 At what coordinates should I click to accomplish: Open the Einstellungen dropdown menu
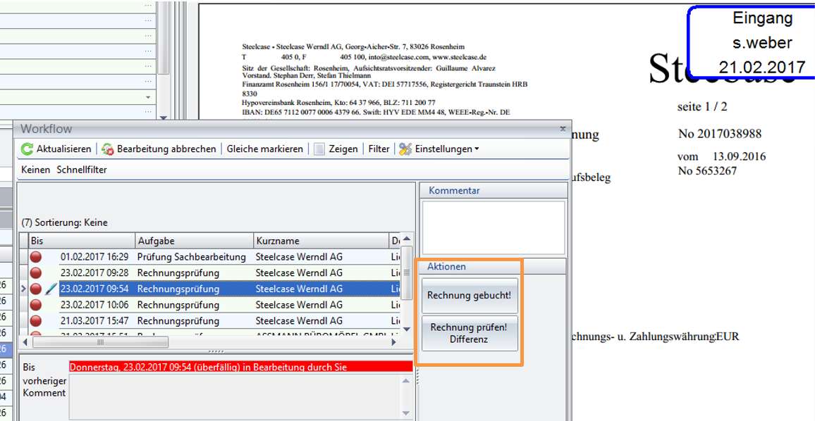tap(439, 149)
